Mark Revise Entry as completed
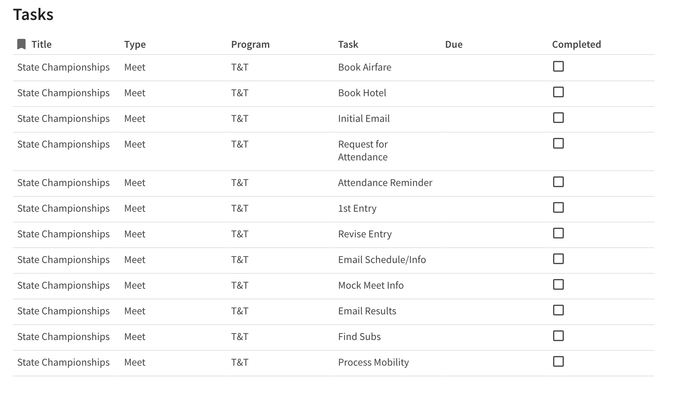 558,233
